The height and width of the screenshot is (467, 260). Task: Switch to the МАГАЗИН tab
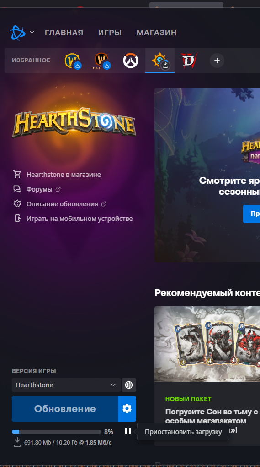156,33
